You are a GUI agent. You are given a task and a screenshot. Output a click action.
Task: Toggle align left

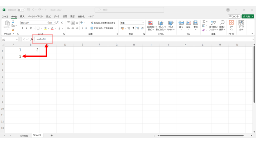click(68, 28)
